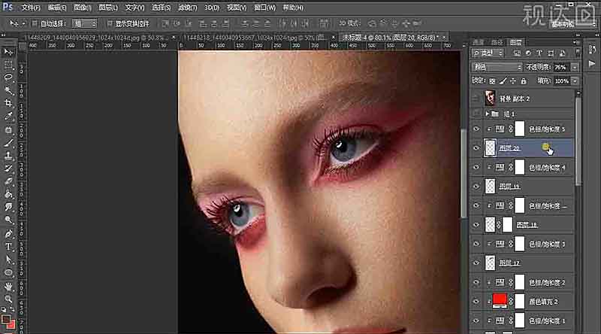Select the Paint Bucket tool
The image size is (601, 334).
pos(8,194)
